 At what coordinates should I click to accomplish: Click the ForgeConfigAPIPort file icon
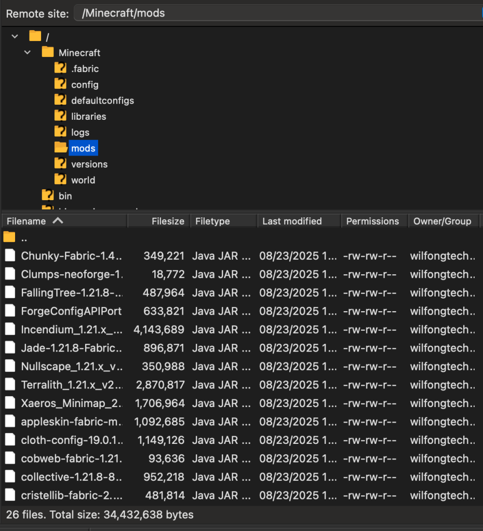pyautogui.click(x=10, y=311)
